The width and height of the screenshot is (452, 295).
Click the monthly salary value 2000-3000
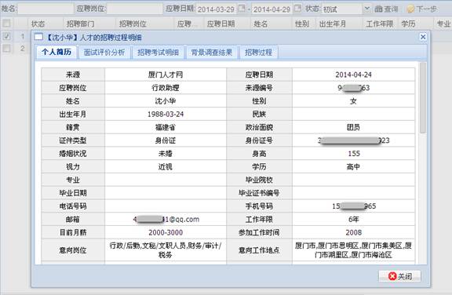pos(166,233)
